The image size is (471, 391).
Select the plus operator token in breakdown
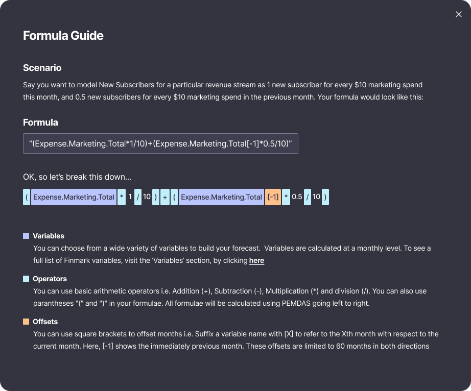point(164,197)
